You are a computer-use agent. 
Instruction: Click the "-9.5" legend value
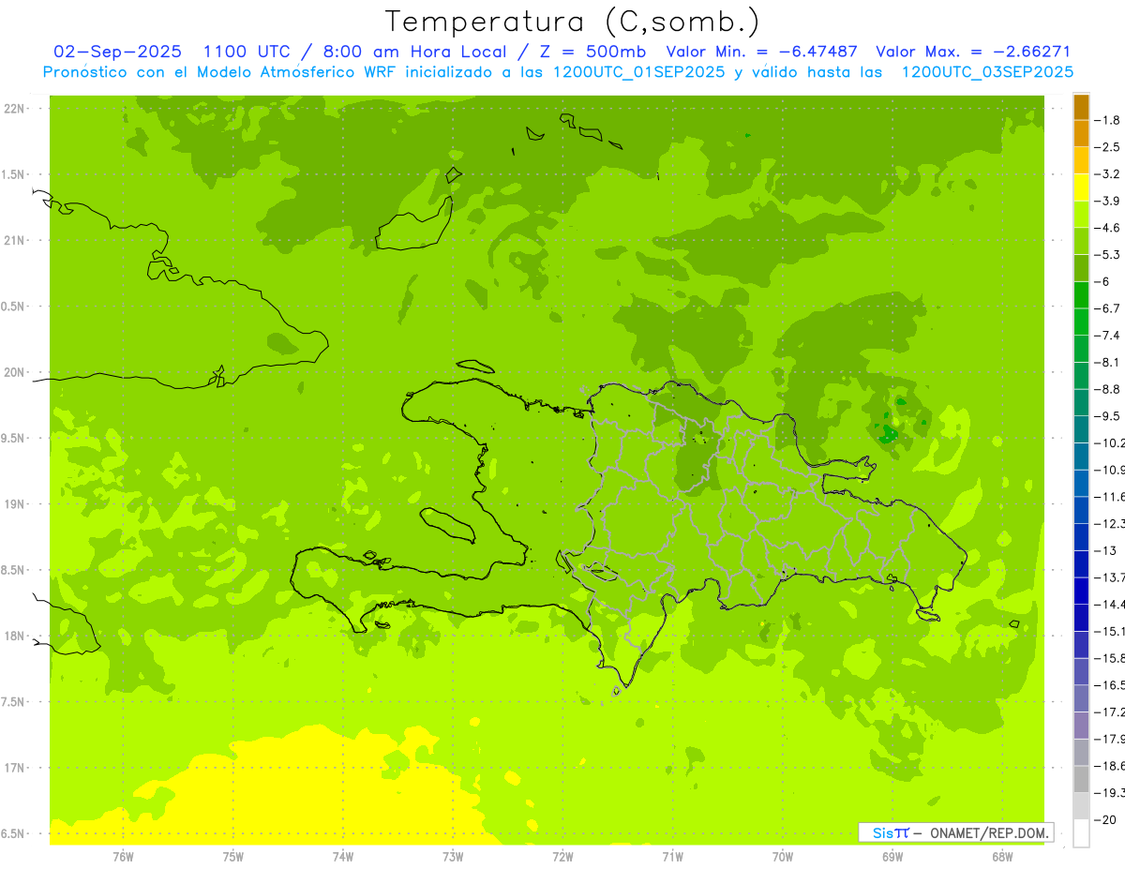pos(1108,416)
